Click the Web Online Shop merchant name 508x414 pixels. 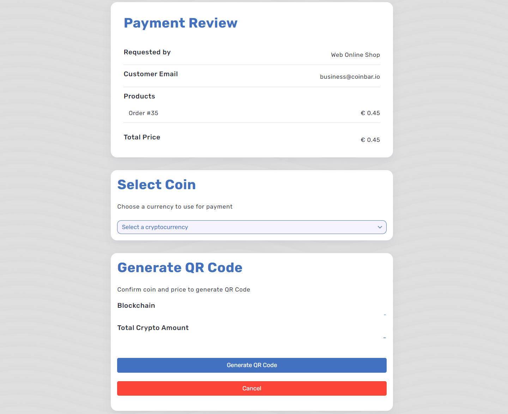point(355,55)
